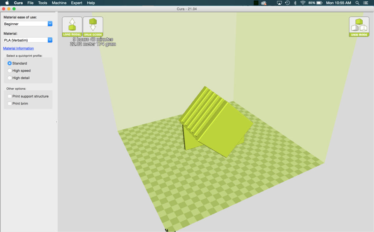This screenshot has height=232, width=374.
Task: Click the Time Machine menu bar icon
Action: coord(287,3)
